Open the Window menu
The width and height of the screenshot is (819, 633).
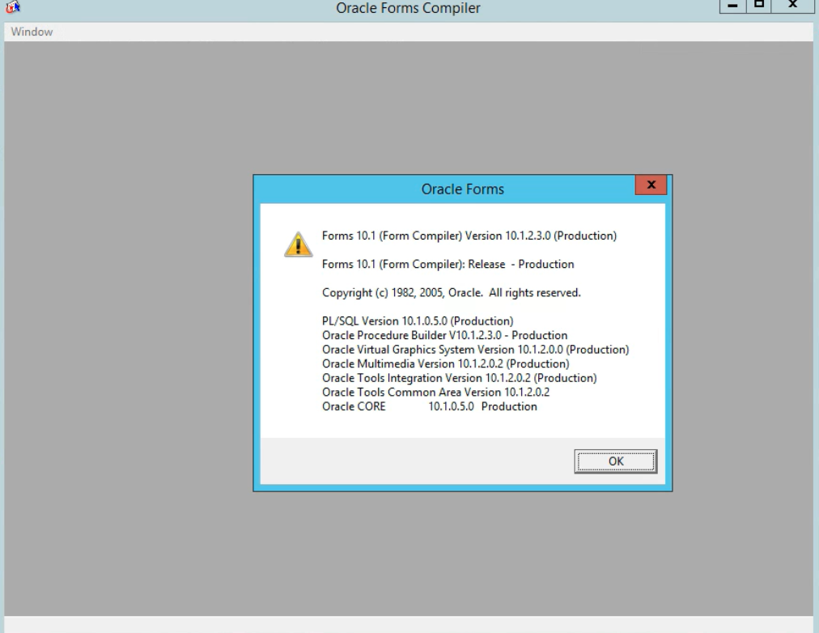pyautogui.click(x=32, y=32)
